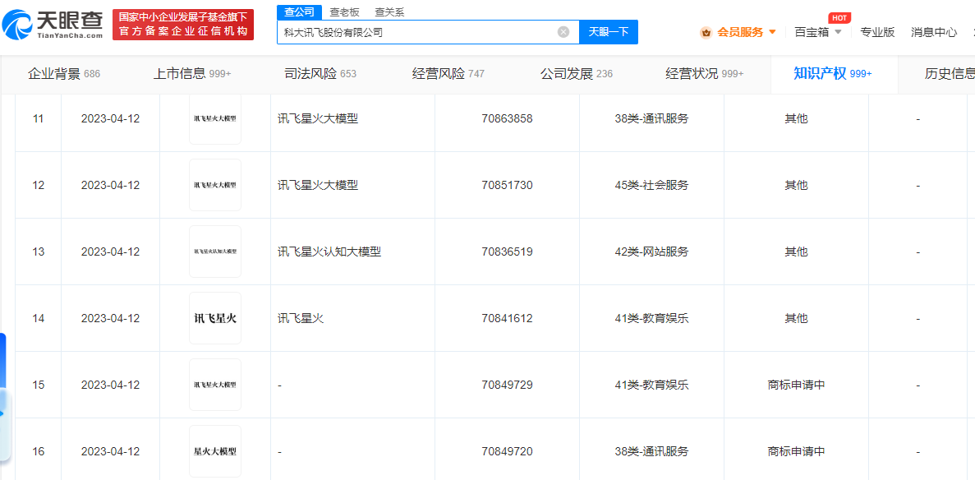Open trademark thumbnail in row 14
975x480 pixels.
point(215,318)
